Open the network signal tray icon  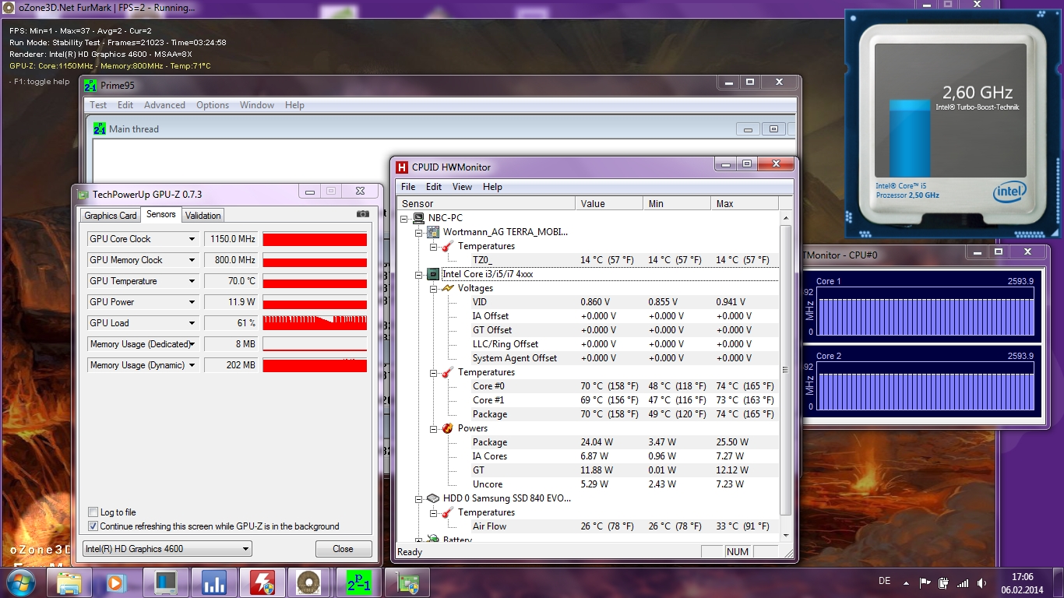963,582
